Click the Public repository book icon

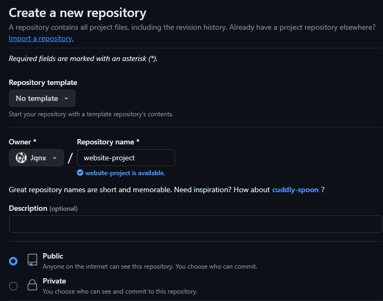[x=32, y=260]
